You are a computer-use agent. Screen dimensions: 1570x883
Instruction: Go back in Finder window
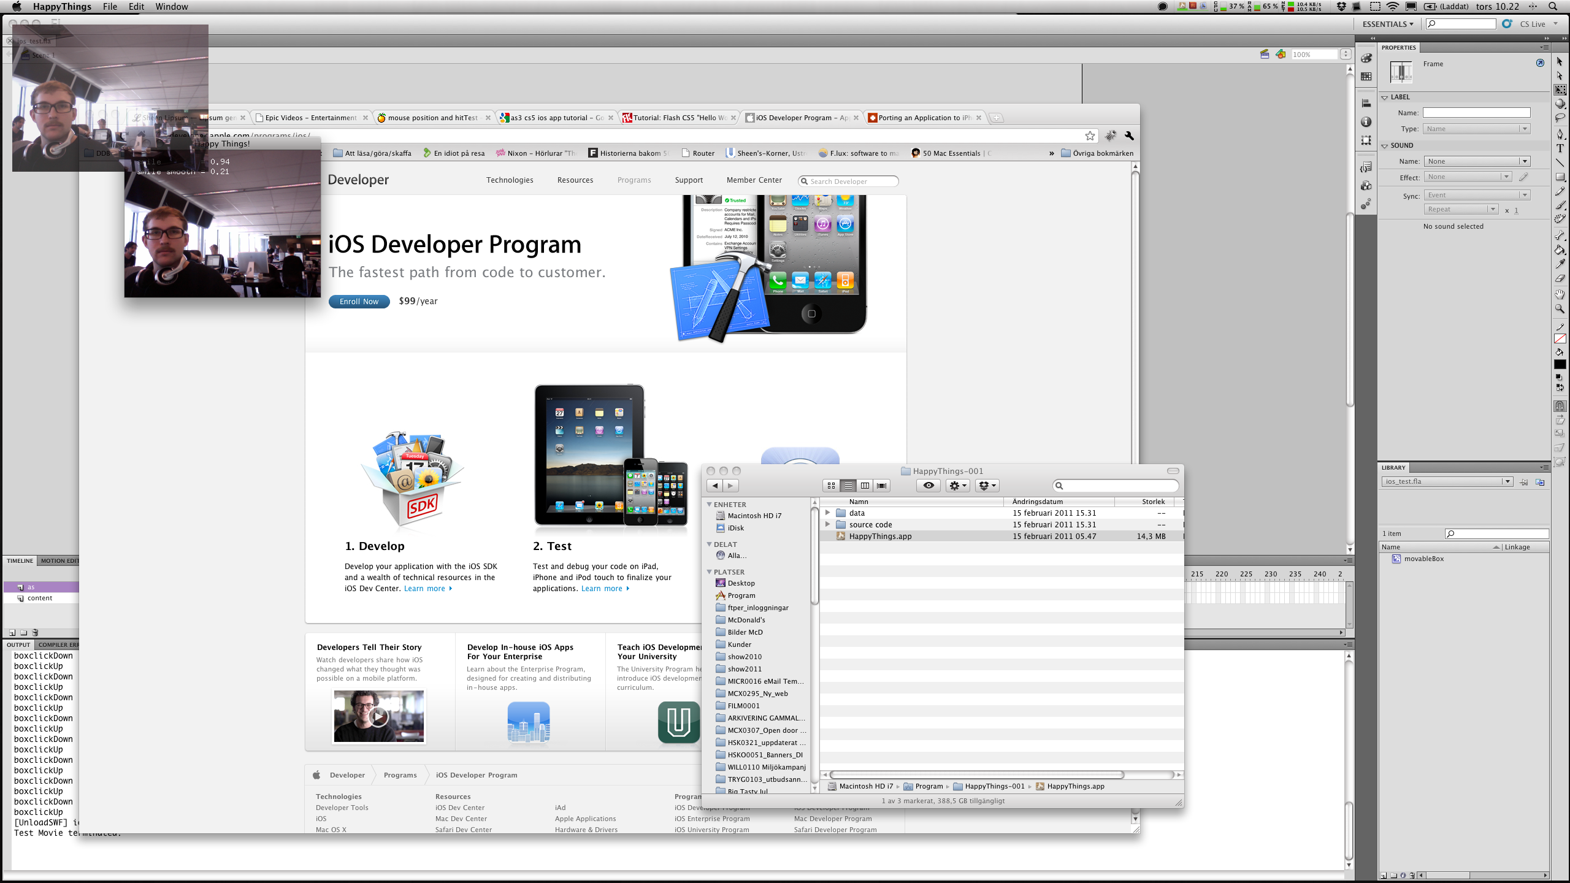click(715, 486)
